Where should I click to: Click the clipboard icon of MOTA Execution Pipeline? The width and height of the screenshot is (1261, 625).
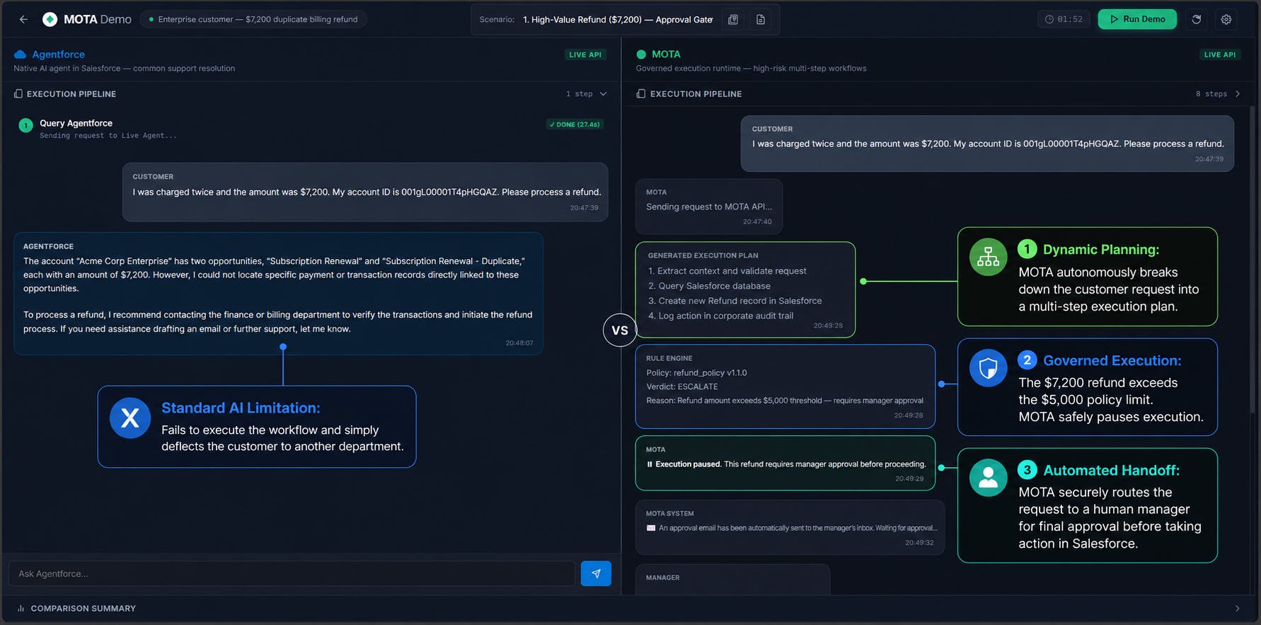click(640, 93)
